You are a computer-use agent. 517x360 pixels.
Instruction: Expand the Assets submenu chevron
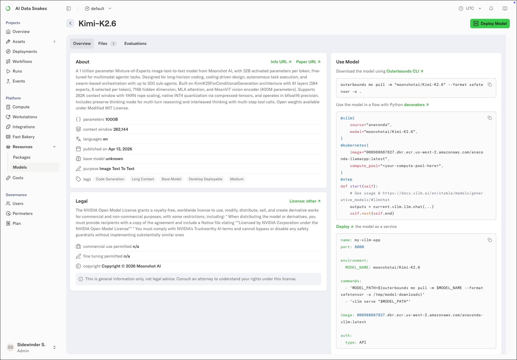pyautogui.click(x=54, y=42)
